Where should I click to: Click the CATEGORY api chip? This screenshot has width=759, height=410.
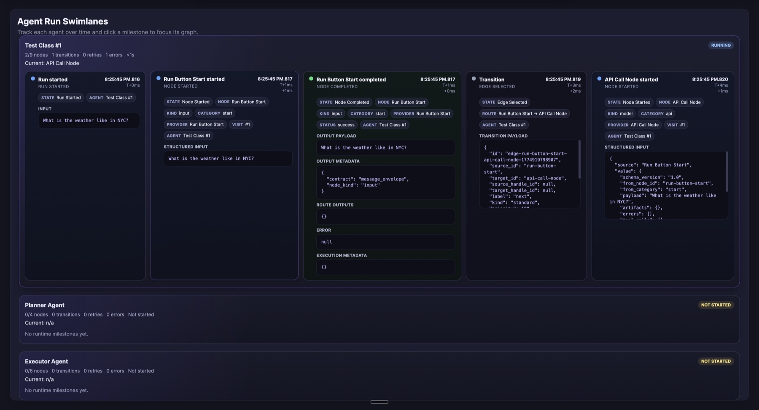click(x=657, y=113)
